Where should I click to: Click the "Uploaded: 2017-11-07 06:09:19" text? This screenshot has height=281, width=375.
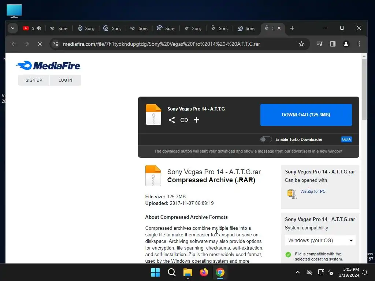click(x=179, y=203)
